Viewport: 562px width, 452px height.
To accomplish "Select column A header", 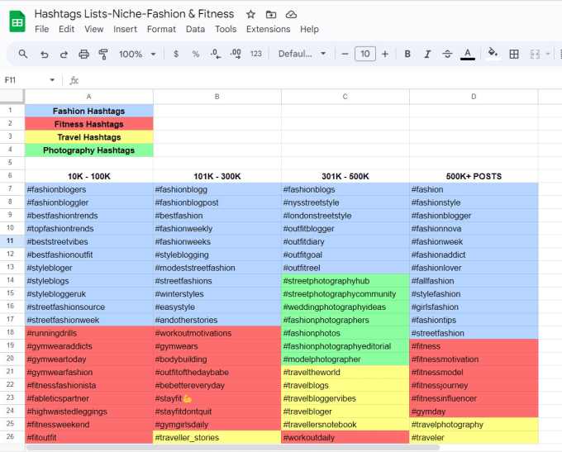I will 89,97.
